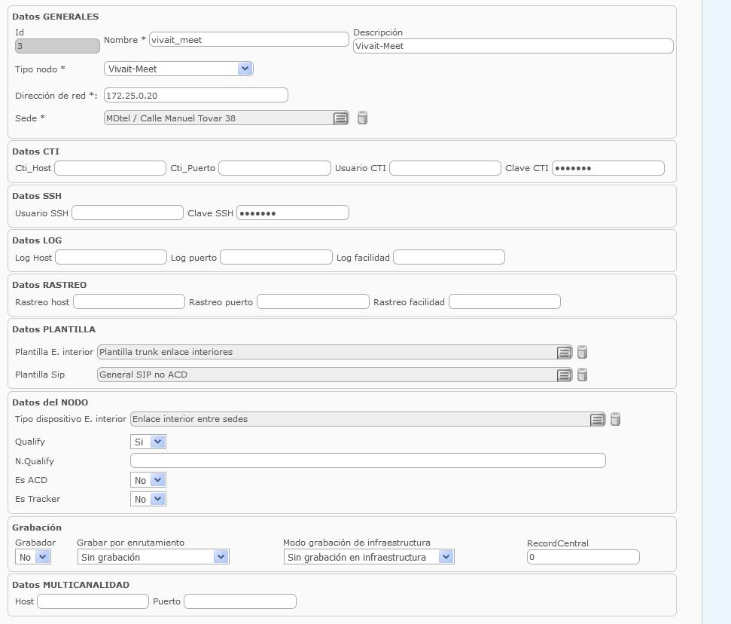
Task: Open the Sede selection list icon
Action: click(341, 118)
